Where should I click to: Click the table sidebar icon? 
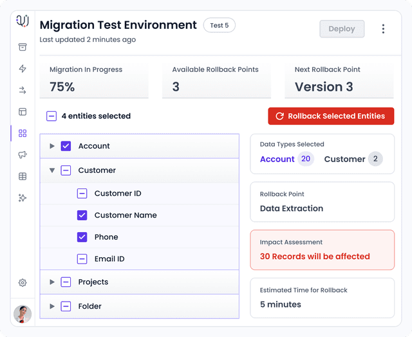23,176
